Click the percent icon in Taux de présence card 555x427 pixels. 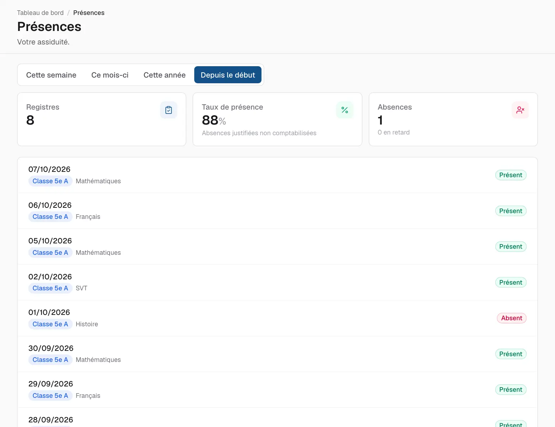pos(345,110)
